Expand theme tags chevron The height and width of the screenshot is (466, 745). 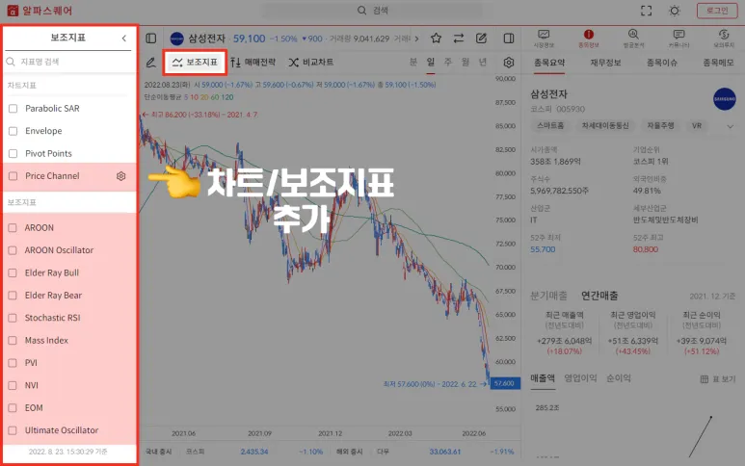tap(731, 126)
